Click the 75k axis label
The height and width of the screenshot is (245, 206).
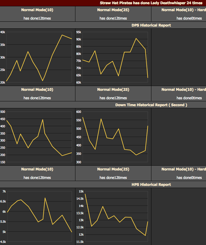coord(79,61)
